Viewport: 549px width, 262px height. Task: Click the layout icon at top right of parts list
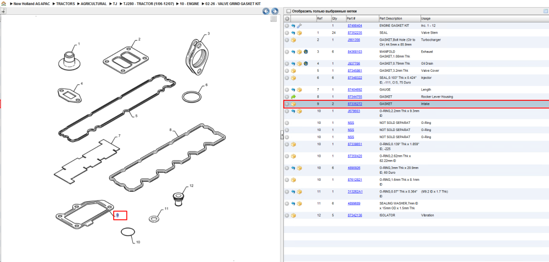(545, 11)
